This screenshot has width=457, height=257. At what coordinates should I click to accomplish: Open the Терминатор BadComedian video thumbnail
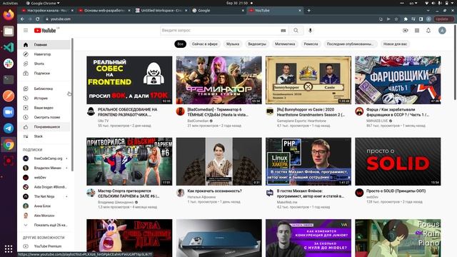point(219,80)
